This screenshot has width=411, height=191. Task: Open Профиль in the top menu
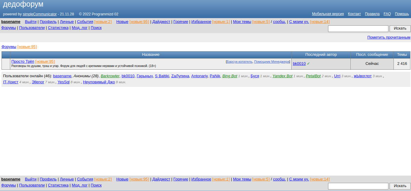tap(48, 22)
